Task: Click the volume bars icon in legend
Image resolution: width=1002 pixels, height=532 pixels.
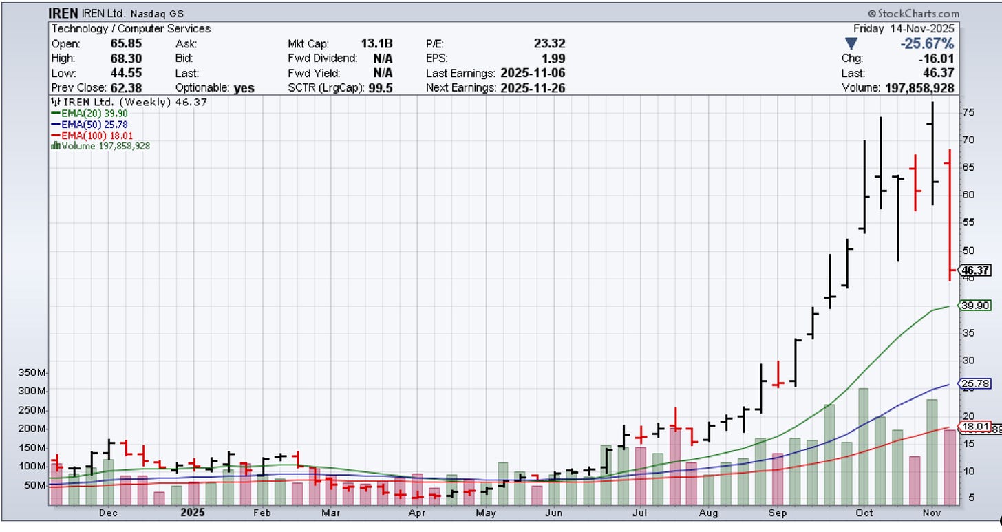Action: pos(55,146)
